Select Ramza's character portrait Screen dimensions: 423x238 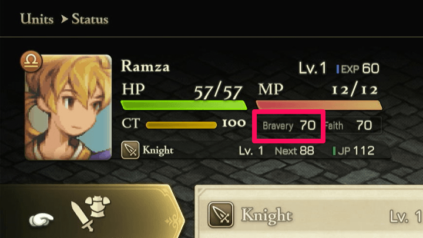tap(68, 107)
